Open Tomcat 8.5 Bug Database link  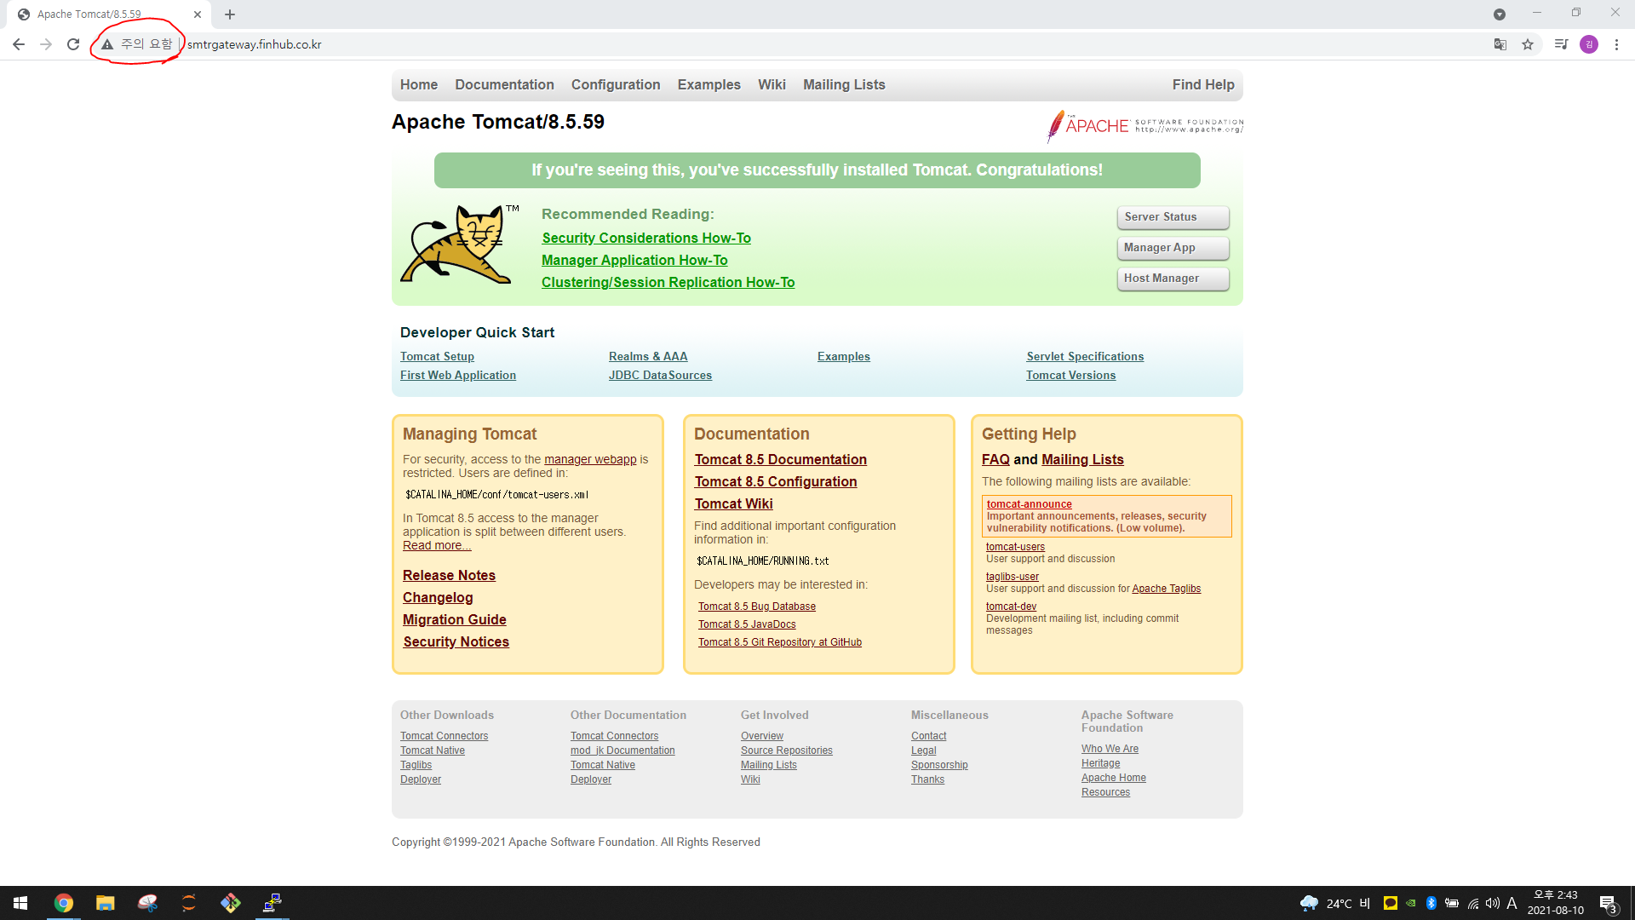point(757,607)
